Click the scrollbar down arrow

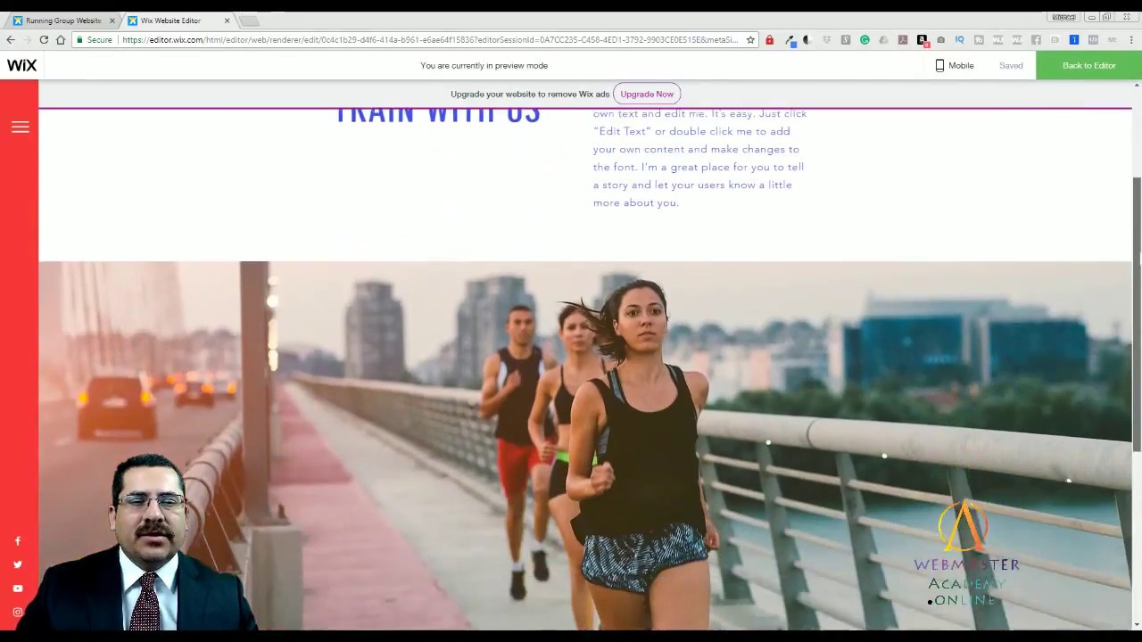(1137, 624)
